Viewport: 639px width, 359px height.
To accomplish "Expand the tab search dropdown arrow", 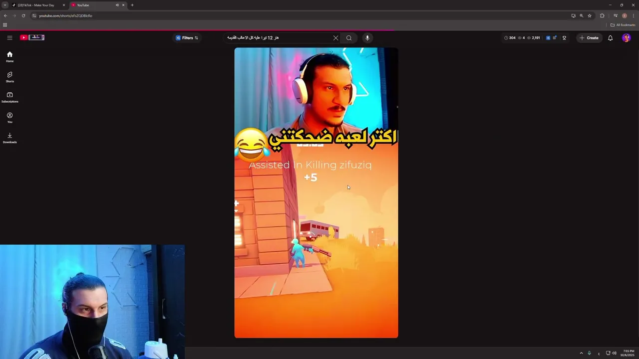I will [x=5, y=5].
